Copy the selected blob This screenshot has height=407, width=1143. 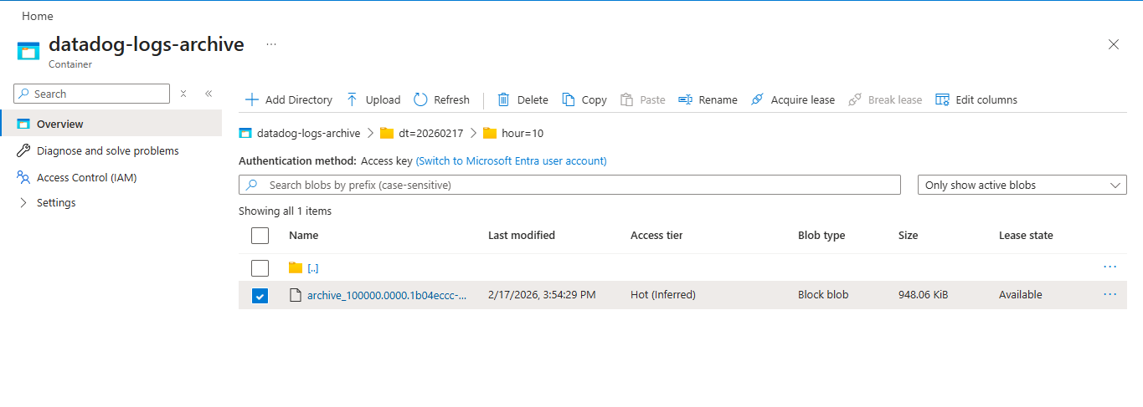pos(584,99)
